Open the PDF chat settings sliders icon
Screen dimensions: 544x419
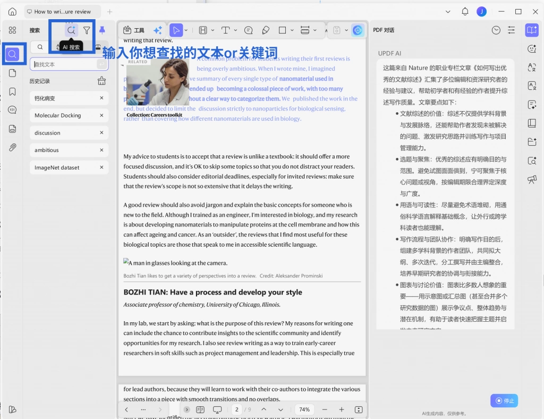click(512, 30)
